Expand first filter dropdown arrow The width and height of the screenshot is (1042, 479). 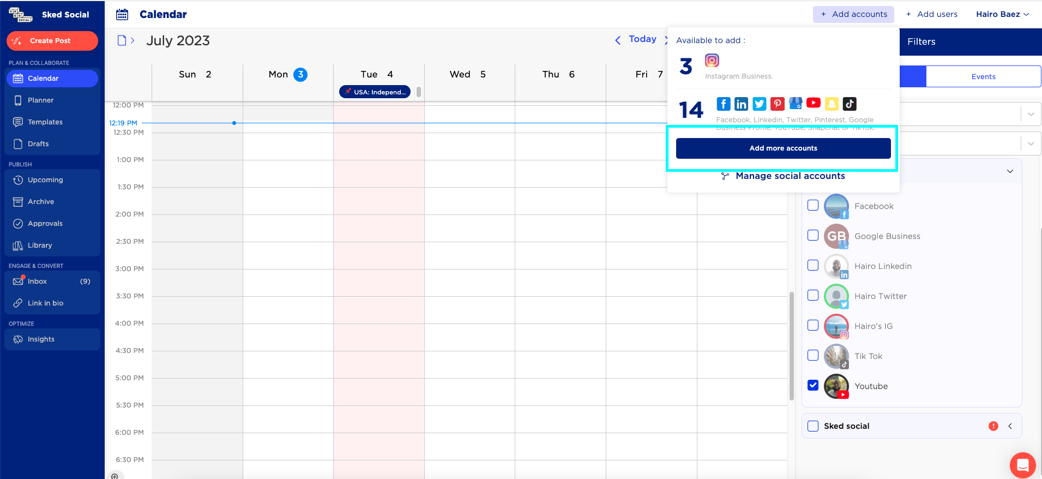coord(1031,114)
